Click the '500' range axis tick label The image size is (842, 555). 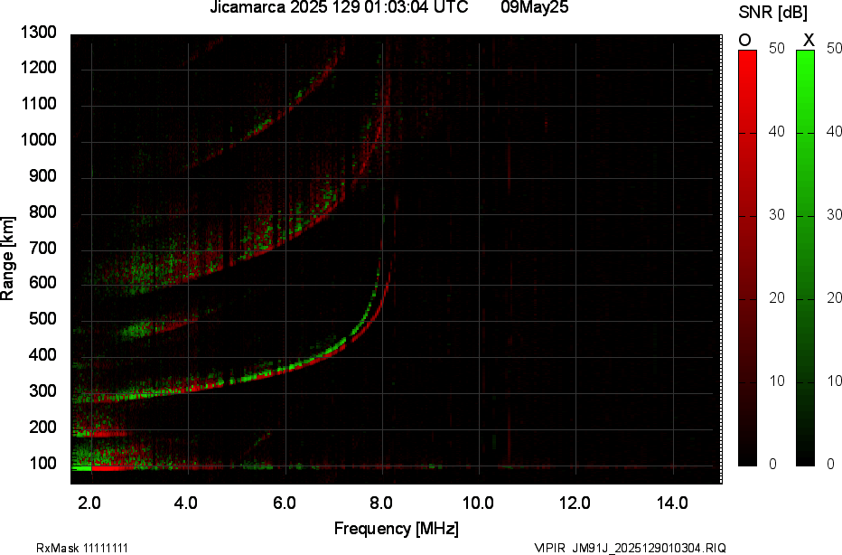[x=42, y=319]
